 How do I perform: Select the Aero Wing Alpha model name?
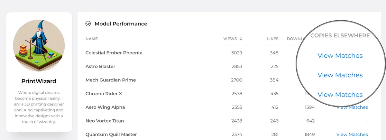[105, 107]
